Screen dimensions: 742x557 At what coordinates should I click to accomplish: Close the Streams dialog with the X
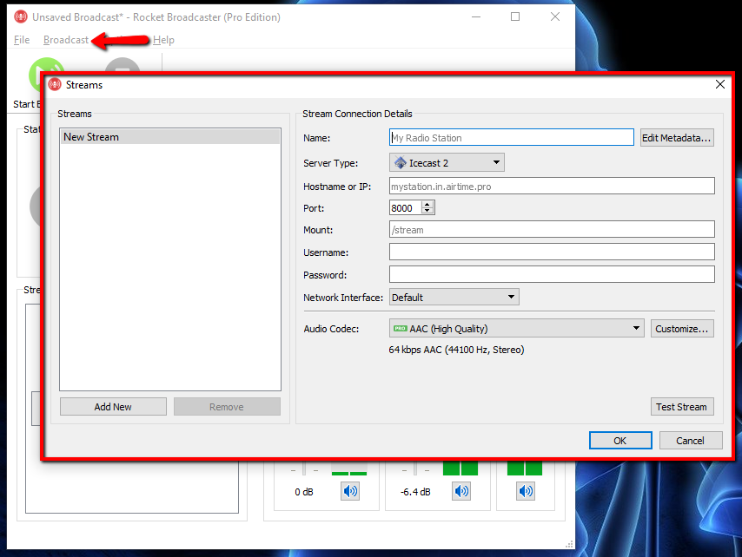(719, 84)
